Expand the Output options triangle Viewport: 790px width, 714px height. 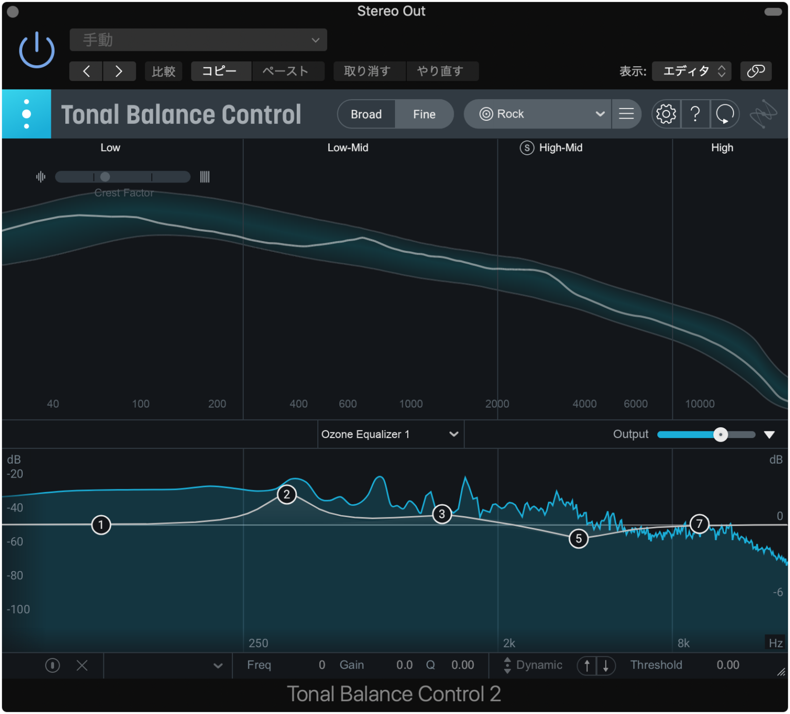[769, 434]
